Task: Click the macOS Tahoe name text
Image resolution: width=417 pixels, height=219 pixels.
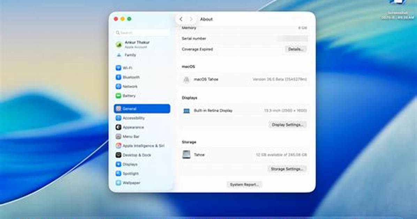Action: click(206, 79)
